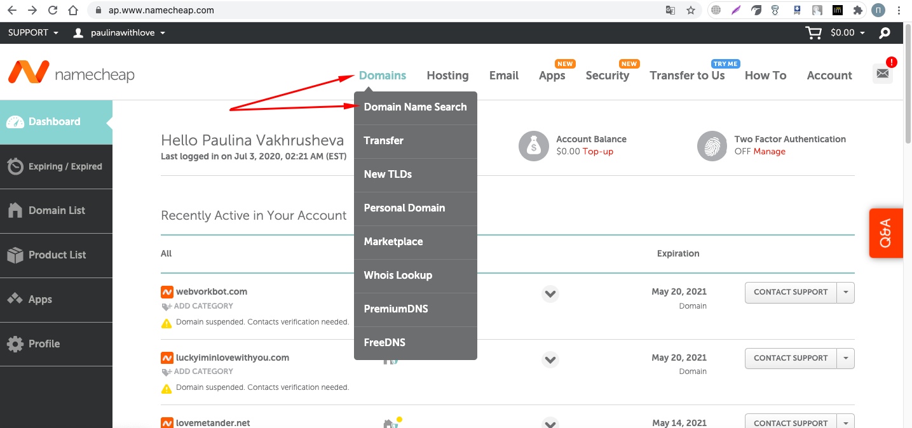912x428 pixels.
Task: Select Personal Domain menu entry
Action: [x=416, y=208]
